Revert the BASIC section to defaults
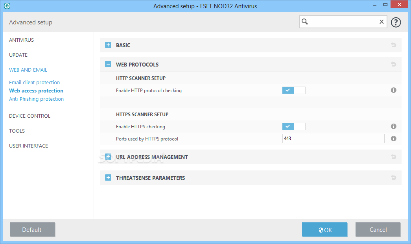 [x=393, y=45]
